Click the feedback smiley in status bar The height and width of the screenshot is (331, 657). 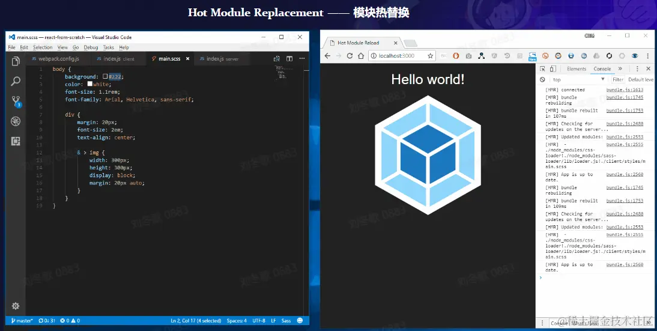[x=300, y=321]
